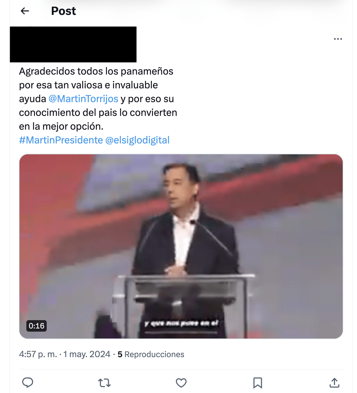Click the 'Agradecidos todos los panameños' line
357x393 pixels.
[96, 71]
